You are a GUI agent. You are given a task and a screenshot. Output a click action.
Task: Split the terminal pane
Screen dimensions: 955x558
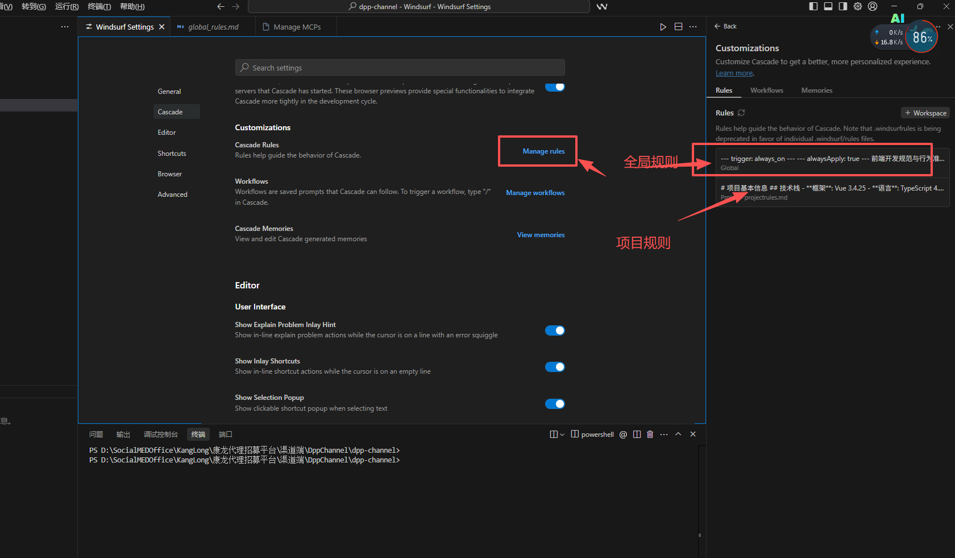coord(637,434)
